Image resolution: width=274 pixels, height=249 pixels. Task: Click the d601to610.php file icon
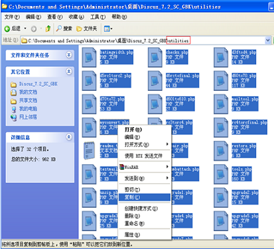pos(155,104)
